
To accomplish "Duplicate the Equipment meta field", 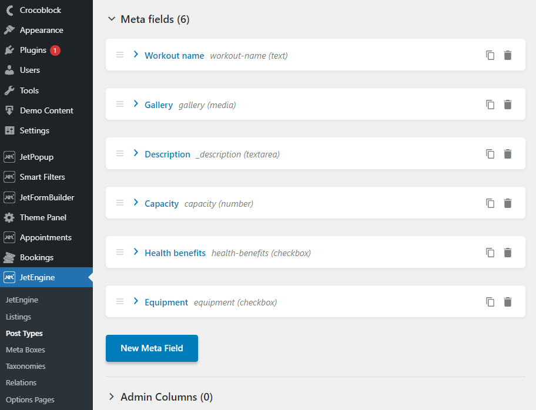I will point(490,302).
